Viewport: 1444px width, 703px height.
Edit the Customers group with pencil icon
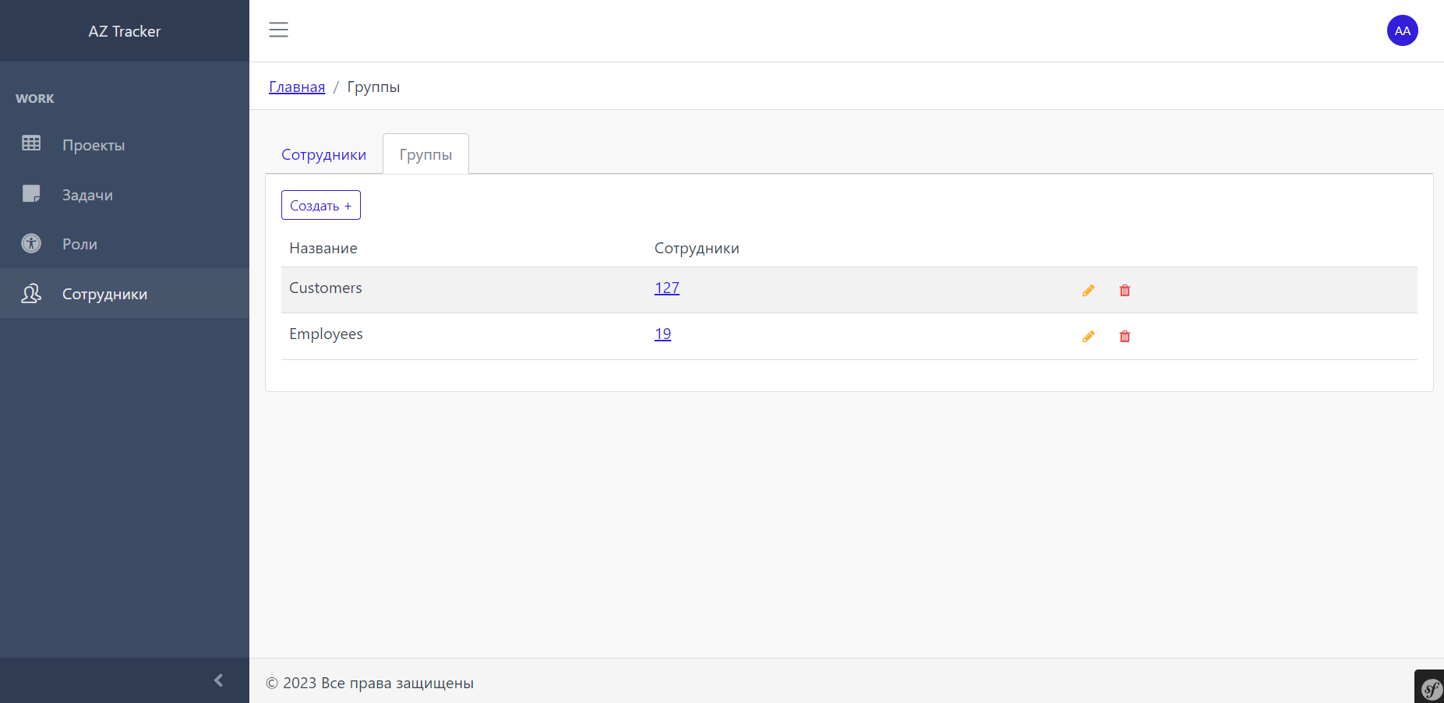tap(1088, 291)
